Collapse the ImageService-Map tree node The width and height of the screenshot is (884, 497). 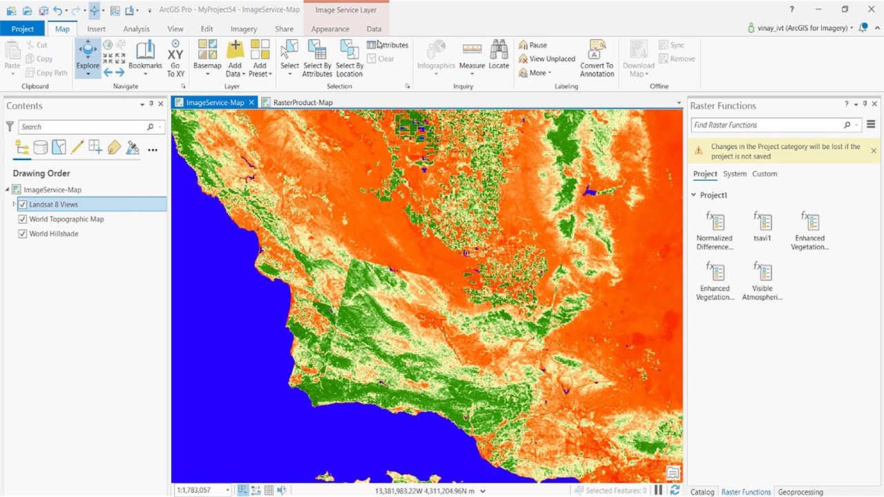[x=7, y=190]
